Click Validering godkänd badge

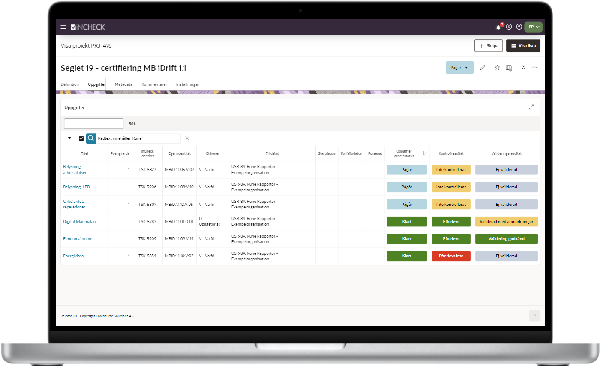[506, 239]
